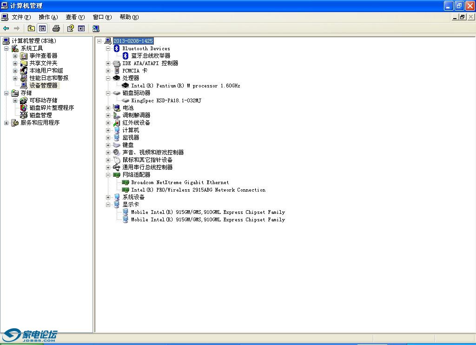Click the 事件查看器 icon in the left tree
Image resolution: width=476 pixels, height=345 pixels.
click(24, 56)
